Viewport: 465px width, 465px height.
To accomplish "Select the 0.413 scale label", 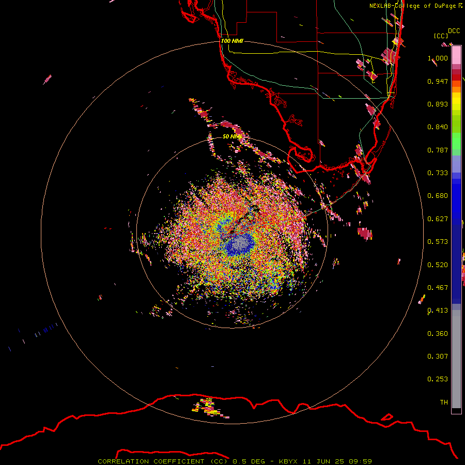I will click(x=438, y=311).
